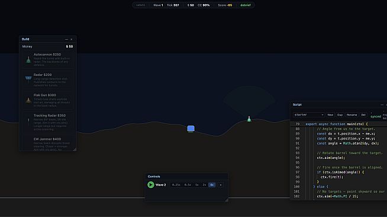Select the Autocannon turret icon in Build
Viewport: 387px width, 217px height.
(x=28, y=59)
